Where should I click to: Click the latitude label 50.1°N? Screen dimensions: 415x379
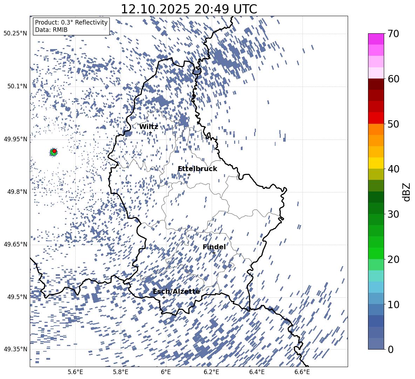click(17, 86)
